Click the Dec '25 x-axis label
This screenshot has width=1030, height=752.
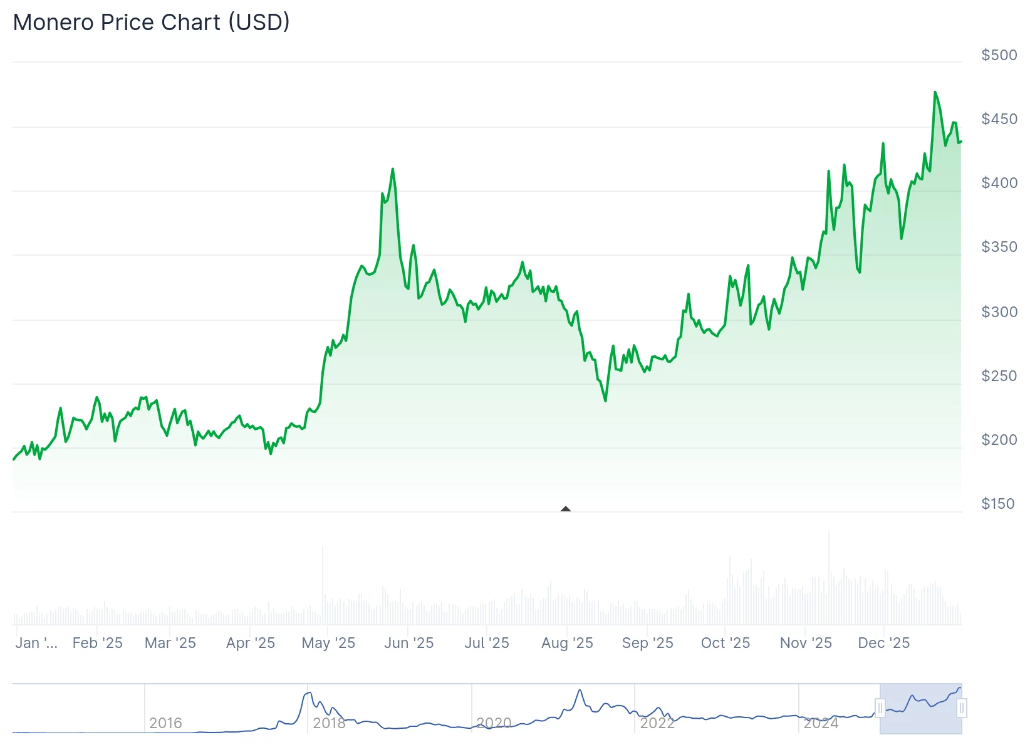[883, 643]
